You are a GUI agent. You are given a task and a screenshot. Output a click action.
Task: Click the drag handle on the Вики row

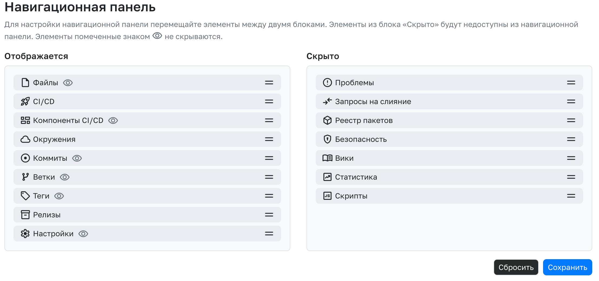coord(571,158)
